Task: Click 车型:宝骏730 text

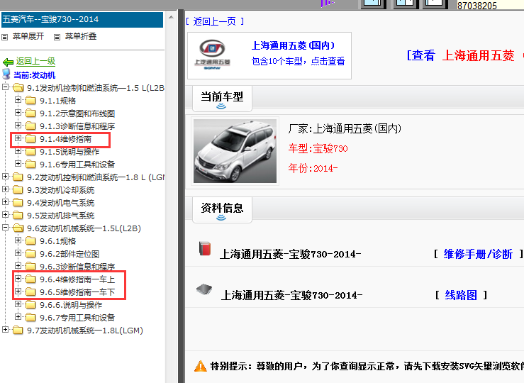Action: click(318, 148)
